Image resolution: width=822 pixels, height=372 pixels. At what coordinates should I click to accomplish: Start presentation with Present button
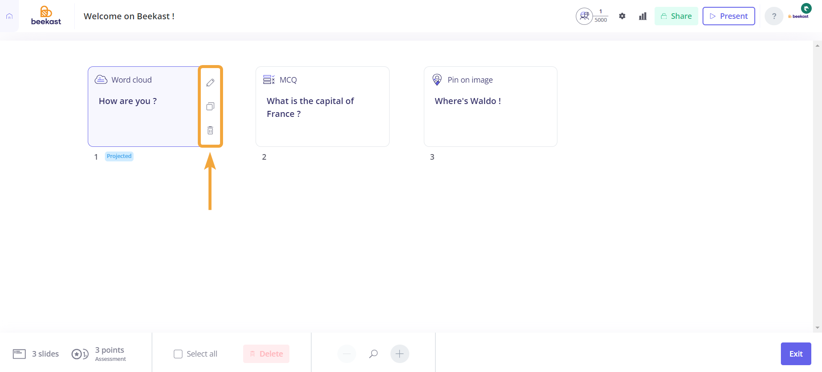coord(729,16)
